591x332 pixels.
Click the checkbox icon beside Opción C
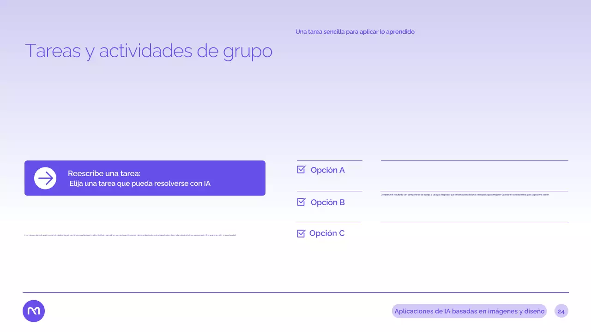(301, 233)
